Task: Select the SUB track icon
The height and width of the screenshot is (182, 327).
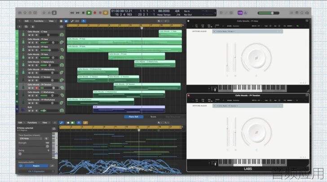Action: click(x=23, y=109)
